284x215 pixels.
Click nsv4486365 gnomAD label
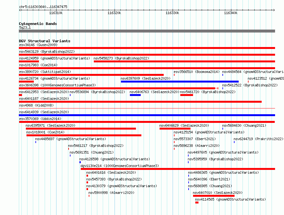pyautogui.click(x=223, y=172)
